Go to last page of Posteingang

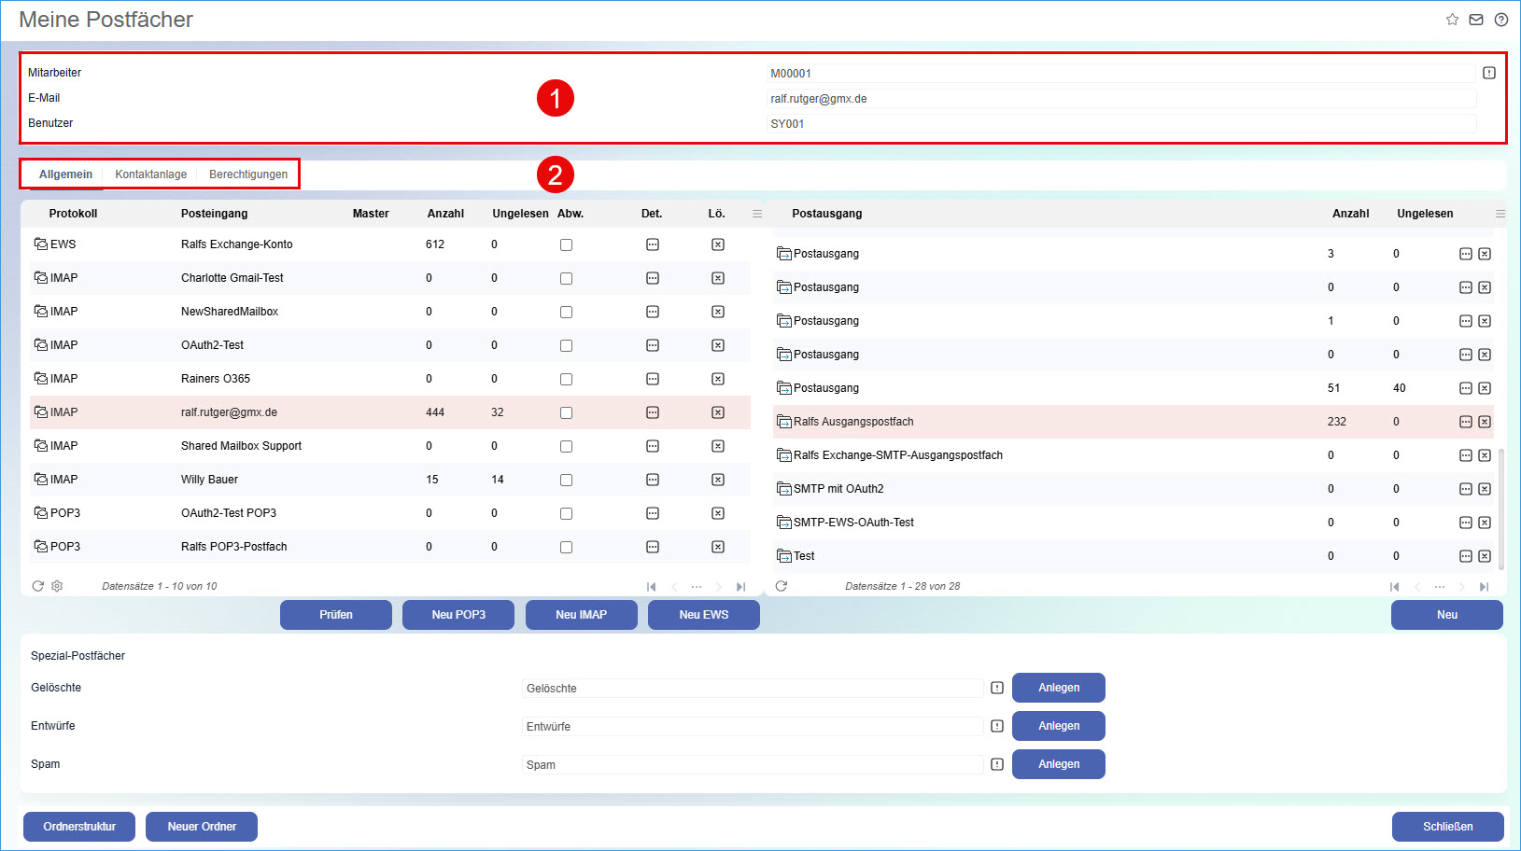(740, 587)
